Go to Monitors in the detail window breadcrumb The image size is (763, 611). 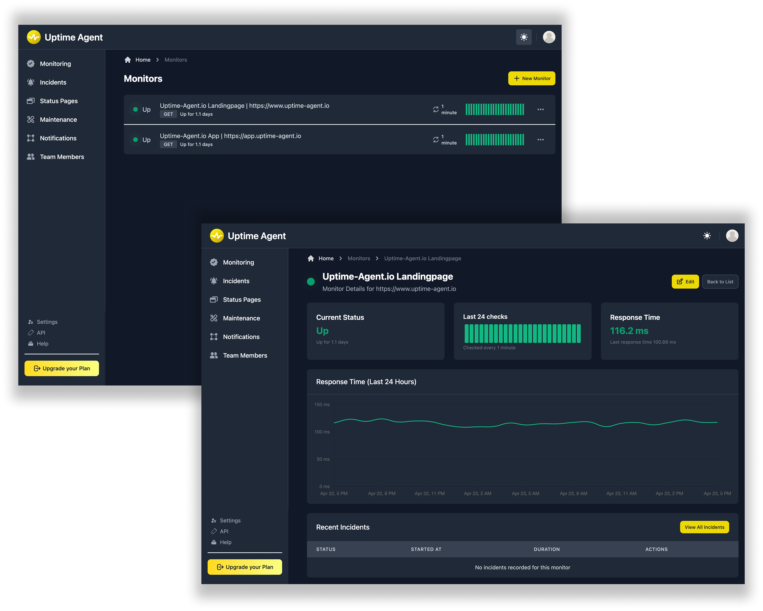(x=358, y=258)
